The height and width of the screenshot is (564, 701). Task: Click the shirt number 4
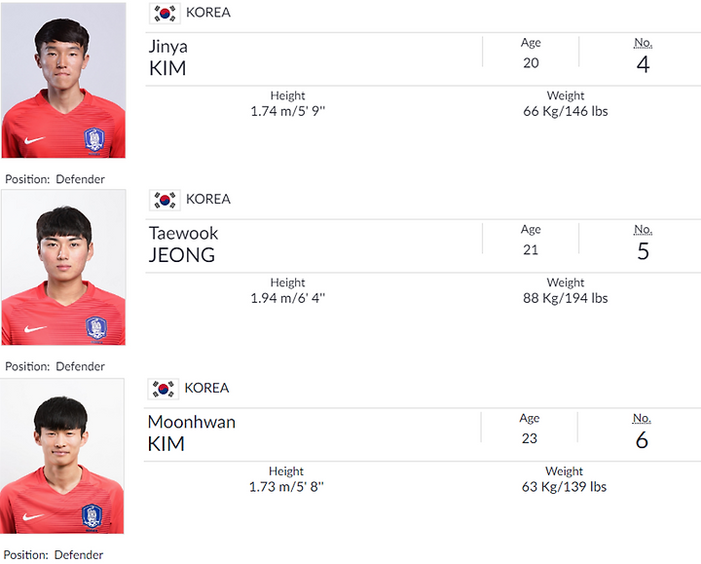pyautogui.click(x=643, y=64)
